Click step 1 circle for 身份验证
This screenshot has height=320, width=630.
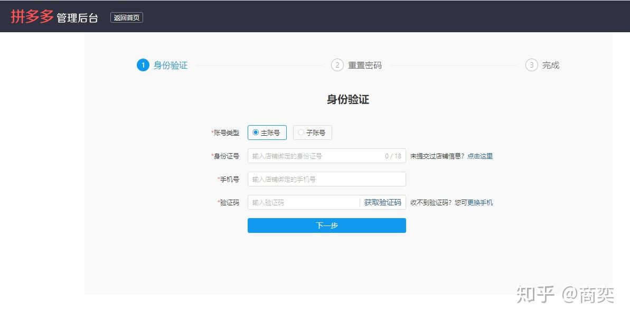pos(143,65)
